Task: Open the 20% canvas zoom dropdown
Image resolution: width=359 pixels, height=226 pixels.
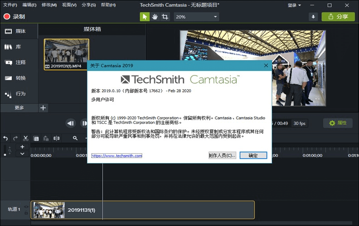Action: click(196, 17)
